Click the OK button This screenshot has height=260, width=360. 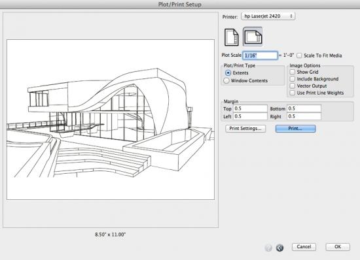338,247
